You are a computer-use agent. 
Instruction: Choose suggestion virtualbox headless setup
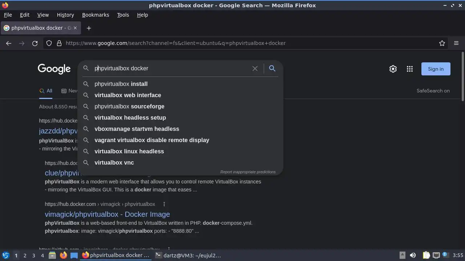point(180,117)
